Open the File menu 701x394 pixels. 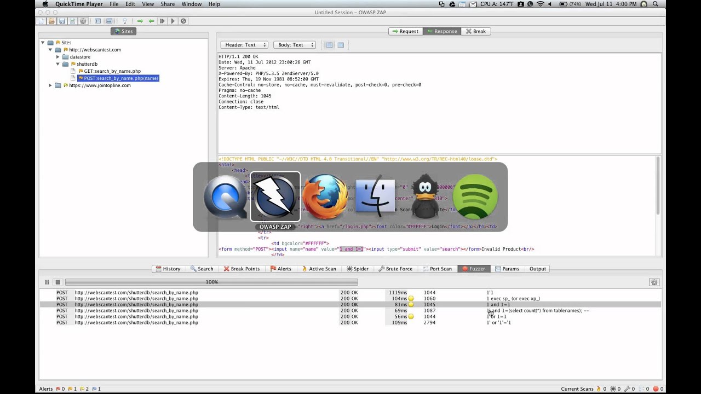pyautogui.click(x=114, y=4)
